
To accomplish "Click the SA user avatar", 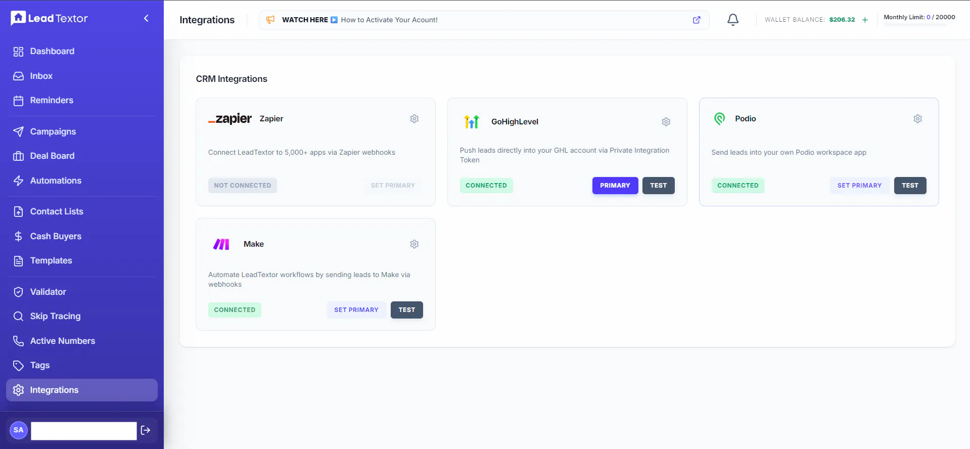I will (x=19, y=430).
